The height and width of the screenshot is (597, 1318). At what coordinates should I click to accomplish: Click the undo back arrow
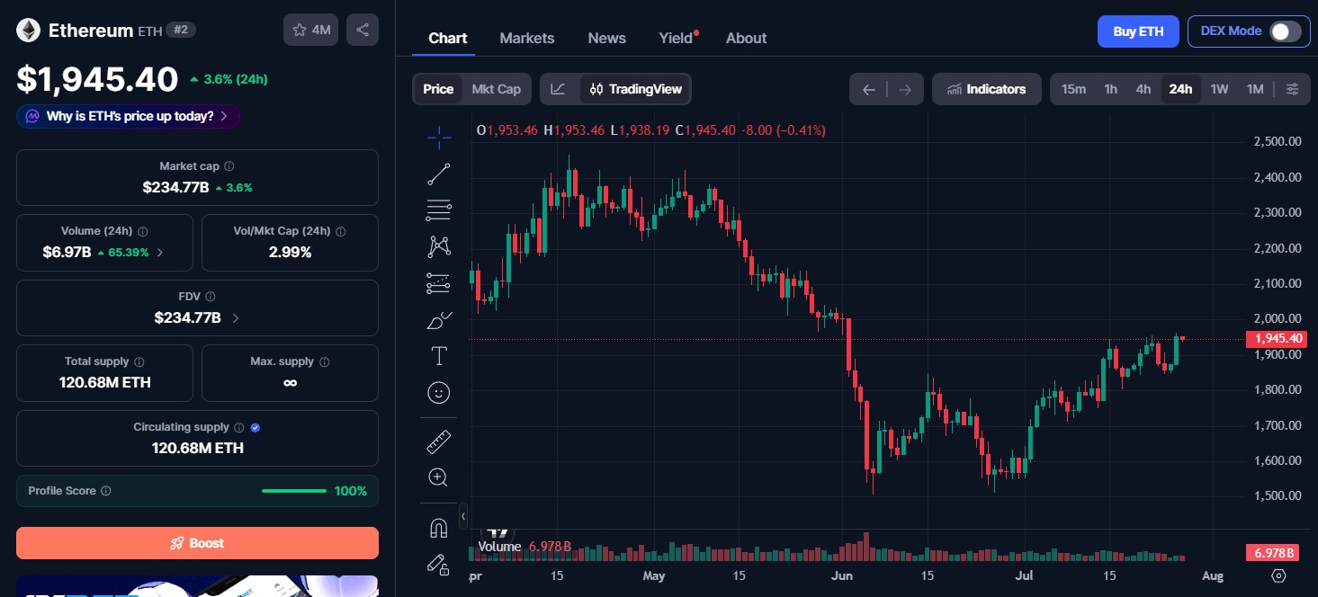pyautogui.click(x=868, y=89)
